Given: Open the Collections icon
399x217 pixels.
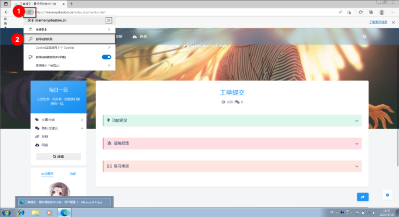Looking at the screenshot, I should pyautogui.click(x=371, y=12).
